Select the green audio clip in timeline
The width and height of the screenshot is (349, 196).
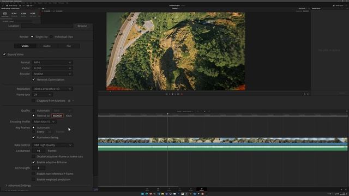[222, 148]
